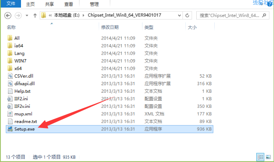The height and width of the screenshot is (162, 274).
Task: Select Chipset_Intel_Win8_64_VER9401017 path segment
Action: tap(124, 15)
